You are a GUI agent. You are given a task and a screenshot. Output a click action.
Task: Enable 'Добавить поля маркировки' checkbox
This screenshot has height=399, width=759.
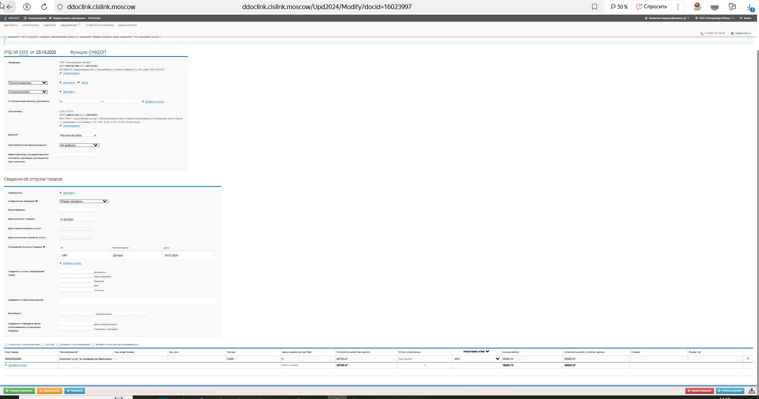pyautogui.click(x=58, y=345)
